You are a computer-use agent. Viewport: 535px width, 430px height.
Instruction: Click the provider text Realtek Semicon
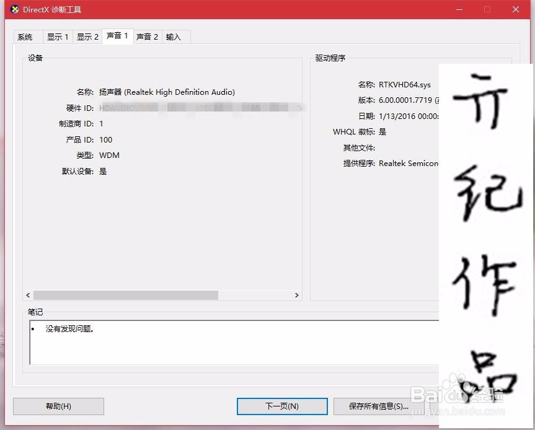(x=409, y=164)
